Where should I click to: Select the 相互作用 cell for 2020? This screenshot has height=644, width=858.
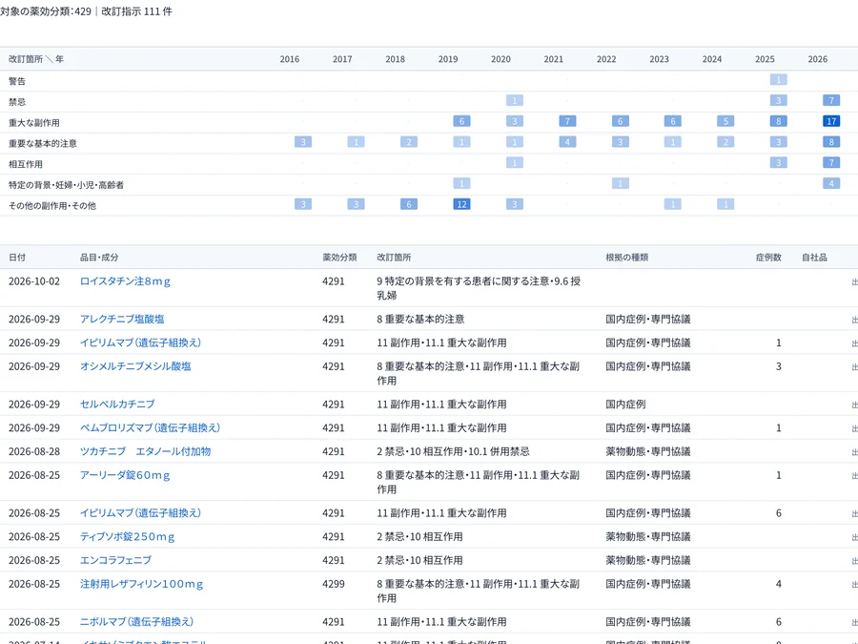click(515, 162)
